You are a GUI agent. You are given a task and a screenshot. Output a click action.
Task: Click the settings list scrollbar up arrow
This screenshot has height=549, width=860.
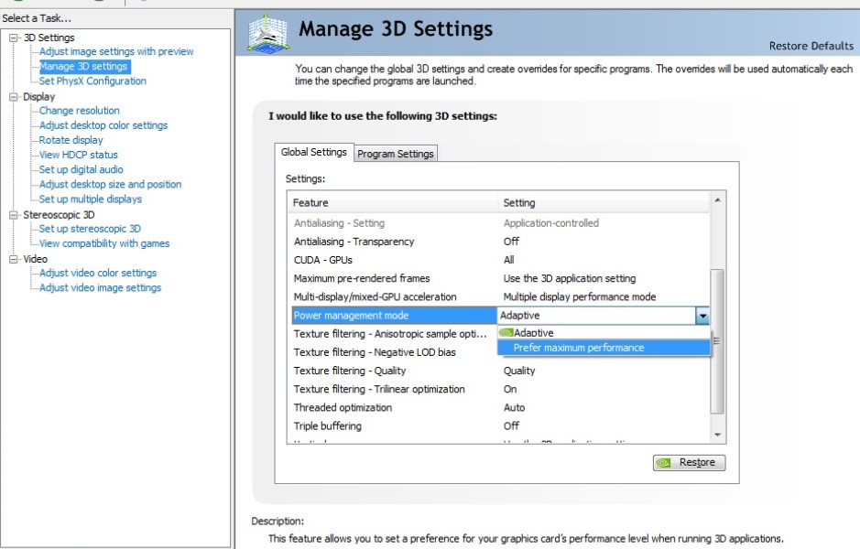click(717, 200)
